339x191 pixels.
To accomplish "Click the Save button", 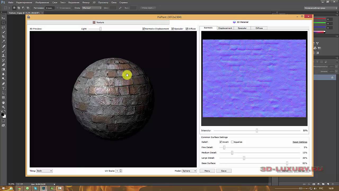I will [x=224, y=171].
